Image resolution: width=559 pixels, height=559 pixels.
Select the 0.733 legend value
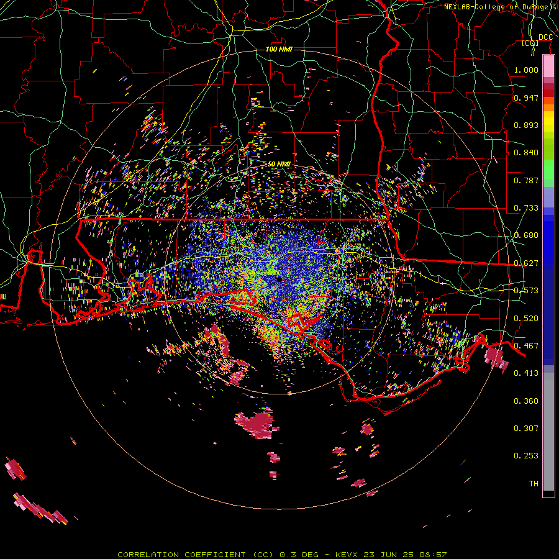pos(526,208)
